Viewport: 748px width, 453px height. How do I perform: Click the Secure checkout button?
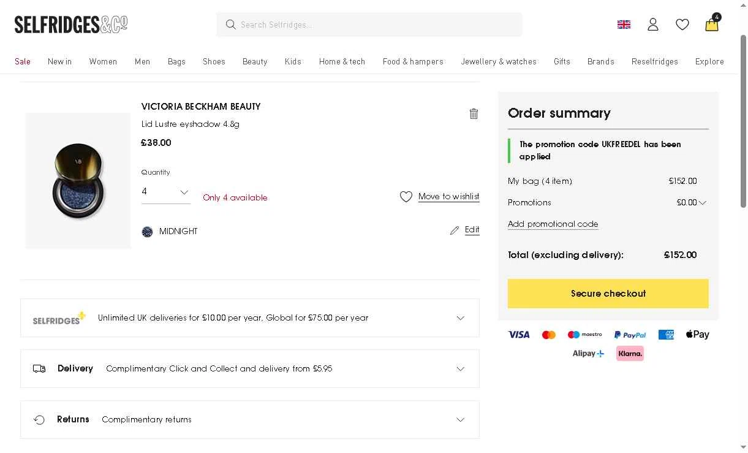pyautogui.click(x=608, y=294)
